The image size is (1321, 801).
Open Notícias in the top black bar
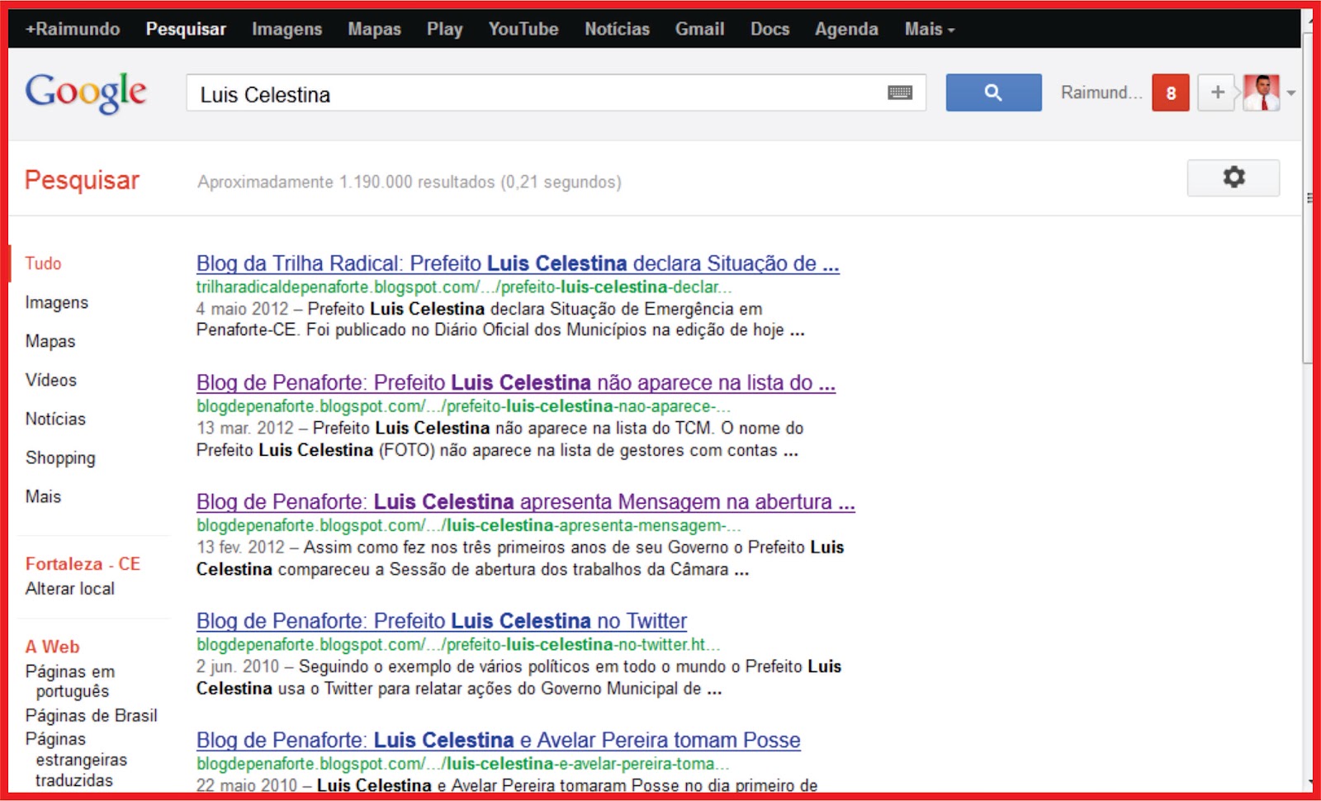(617, 29)
